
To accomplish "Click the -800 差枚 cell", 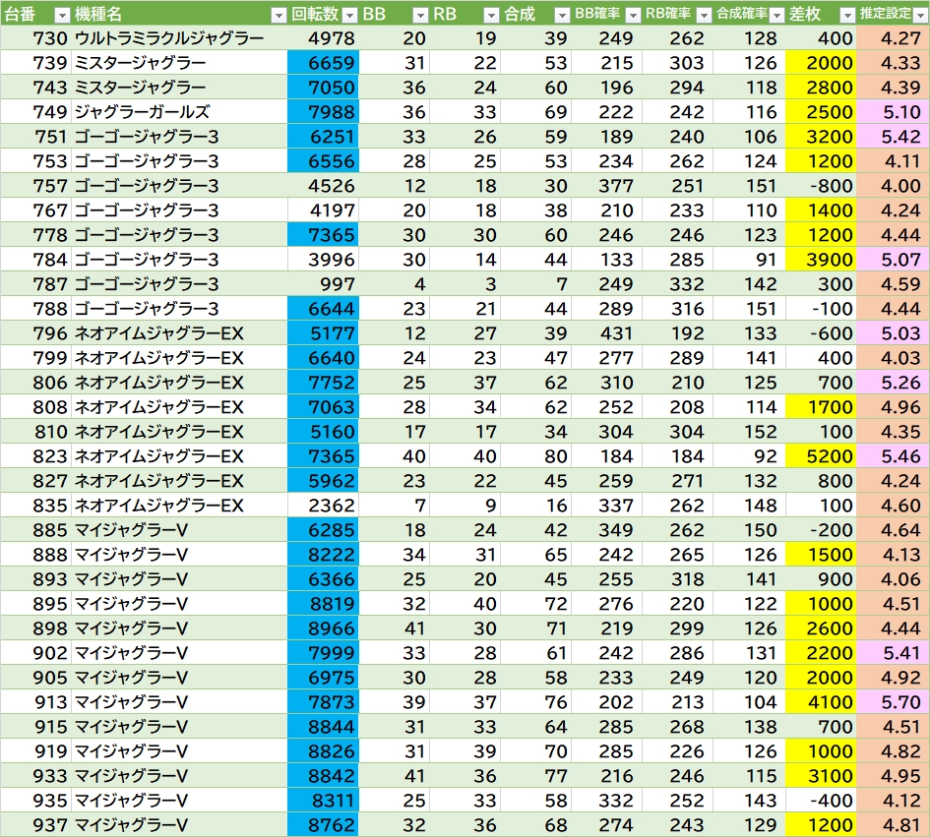I will click(821, 186).
